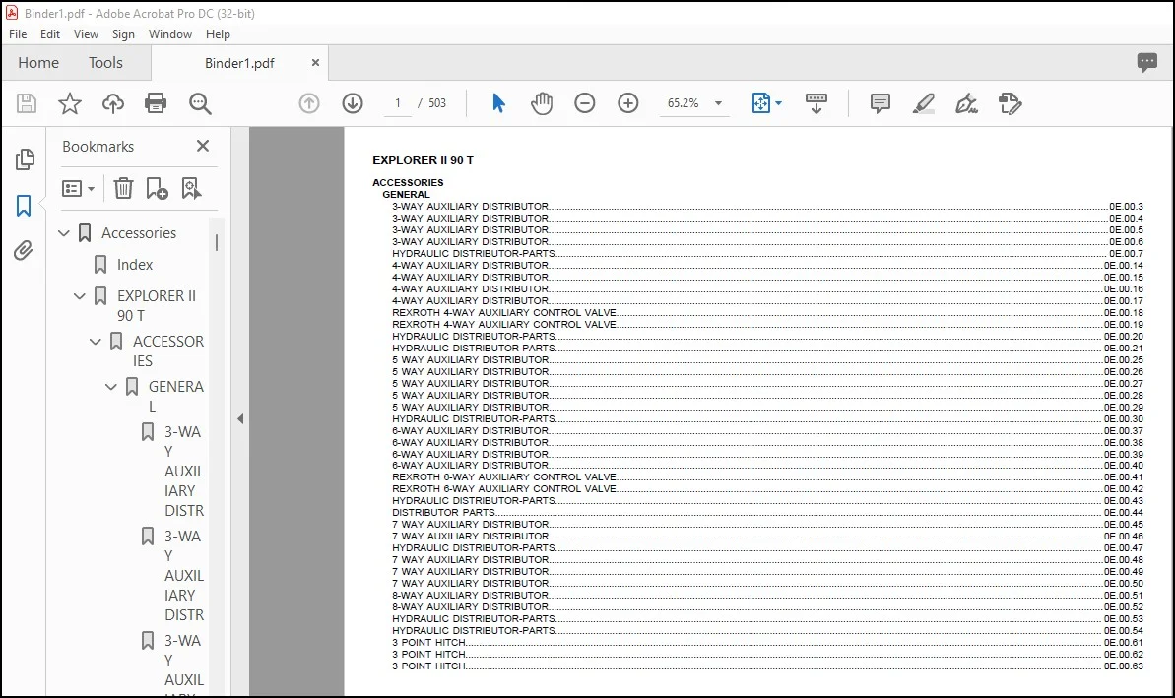
Task: Click the Send file share icon
Action: click(x=1011, y=103)
